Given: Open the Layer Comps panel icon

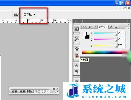Looking at the screenshot, I should (77, 80).
